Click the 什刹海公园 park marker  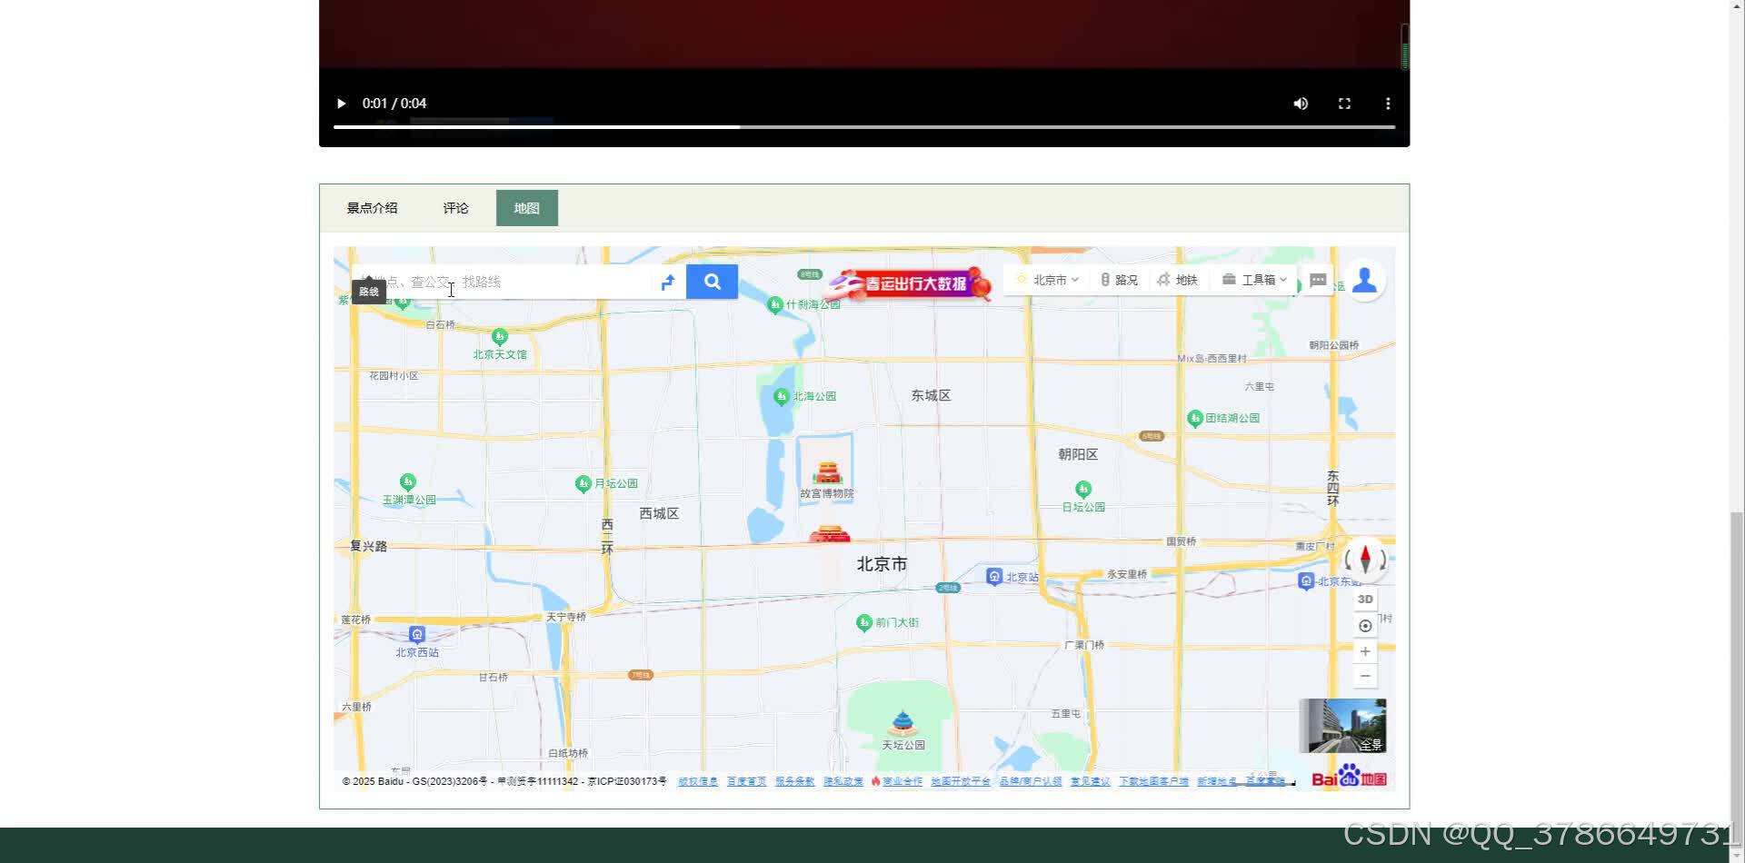click(x=774, y=305)
